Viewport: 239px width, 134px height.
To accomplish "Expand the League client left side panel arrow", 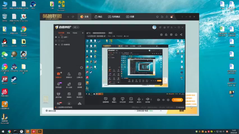I will (x=41, y=70).
